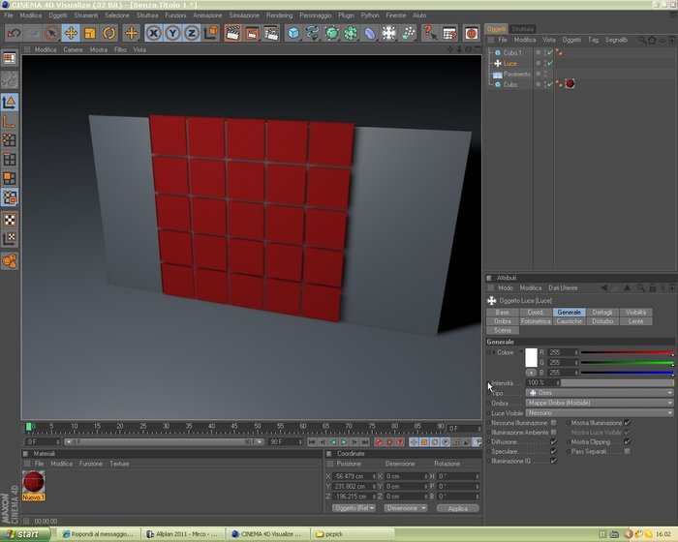Image resolution: width=678 pixels, height=542 pixels.
Task: Click red material tag on Cubo
Action: coord(570,84)
